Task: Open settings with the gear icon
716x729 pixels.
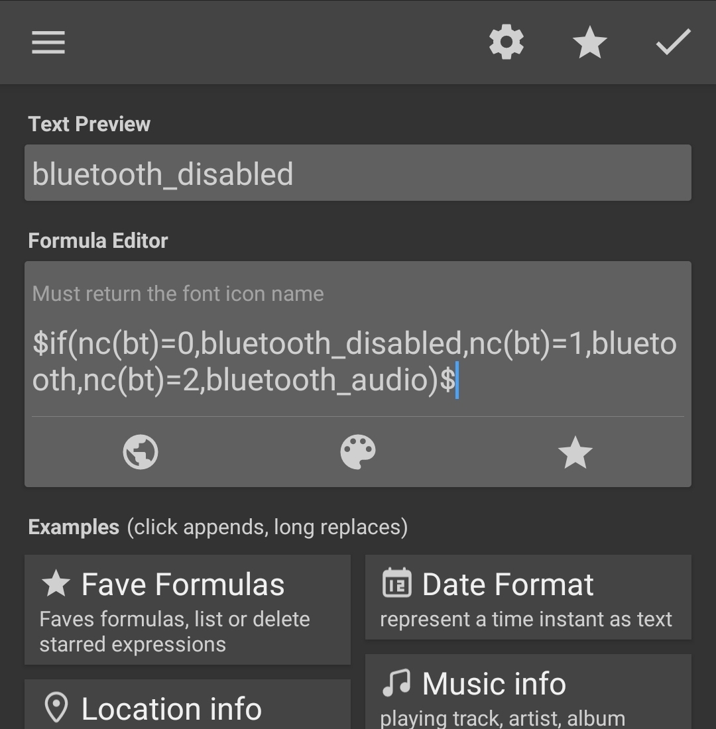Action: (507, 42)
